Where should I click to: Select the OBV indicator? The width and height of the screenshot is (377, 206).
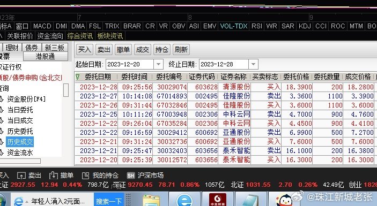click(179, 26)
